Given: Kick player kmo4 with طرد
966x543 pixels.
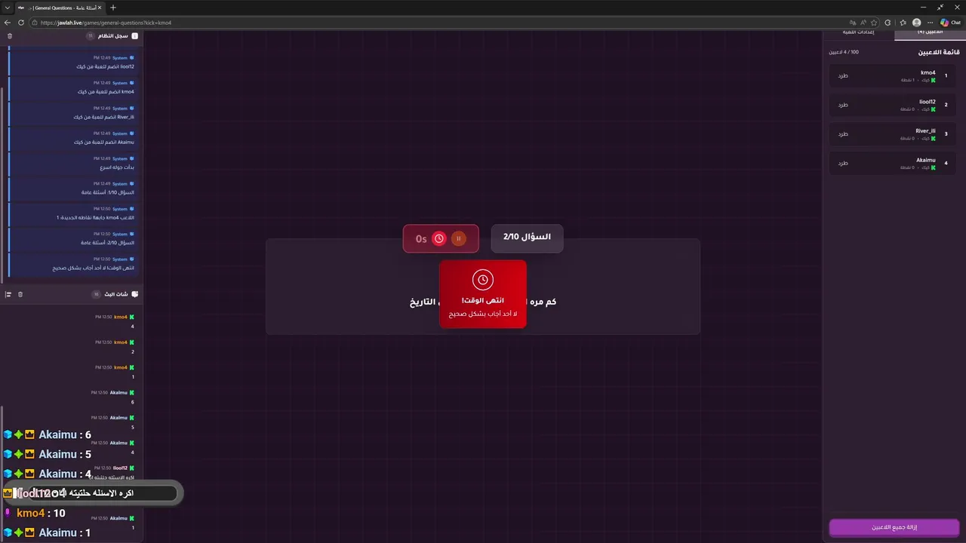Looking at the screenshot, I should tap(843, 76).
